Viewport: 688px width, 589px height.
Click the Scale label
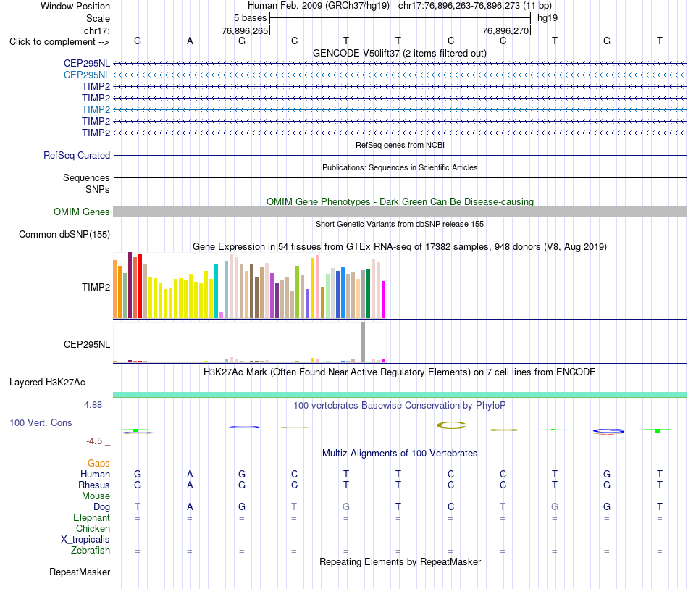point(98,18)
